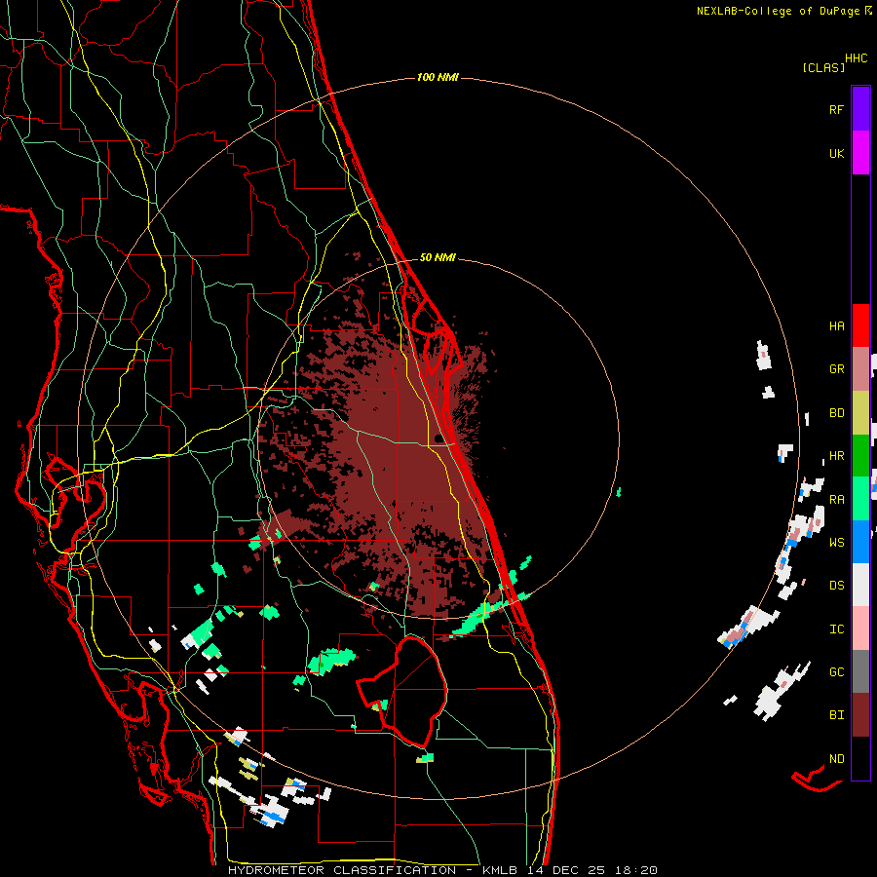Click the HA red legend swatch
877x877 pixels.
click(860, 325)
